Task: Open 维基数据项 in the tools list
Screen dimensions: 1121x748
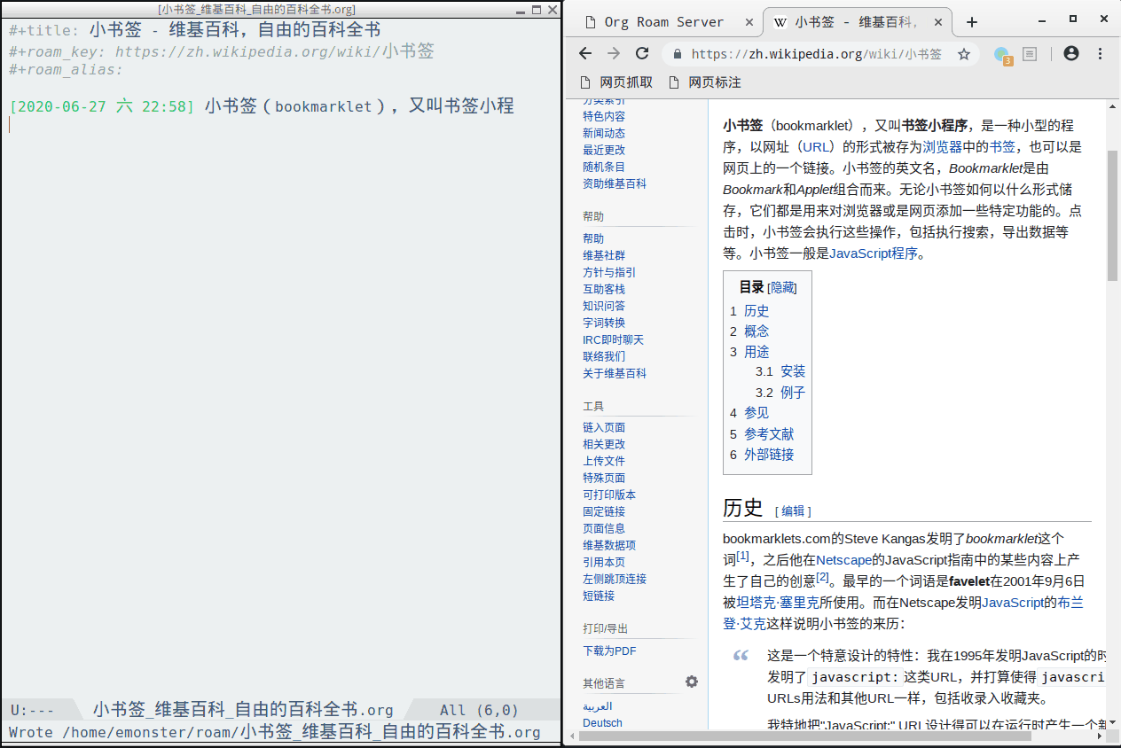Action: (609, 545)
